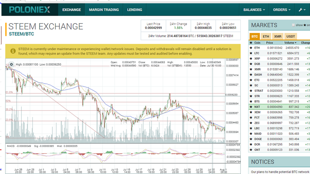This screenshot has height=174, width=310.
Task: Open the NXT coin market
Action: pyautogui.click(x=257, y=107)
